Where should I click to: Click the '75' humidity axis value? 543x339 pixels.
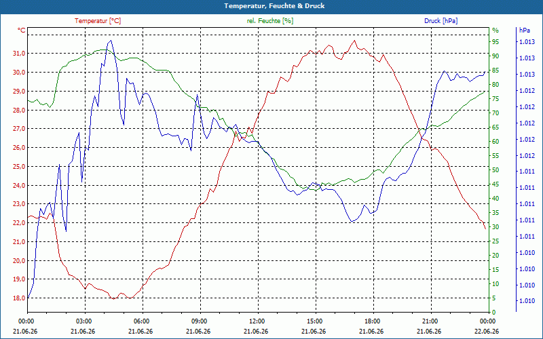(495, 99)
